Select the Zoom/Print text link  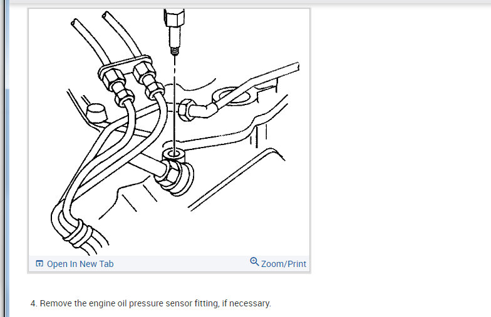(x=283, y=264)
